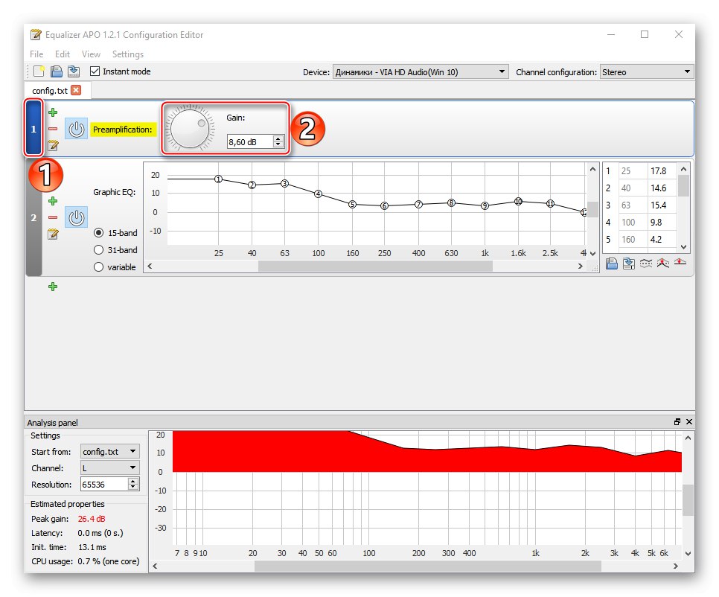The height and width of the screenshot is (597, 719).
Task: Click Peak gain value 26.4 dB
Action: 92,519
